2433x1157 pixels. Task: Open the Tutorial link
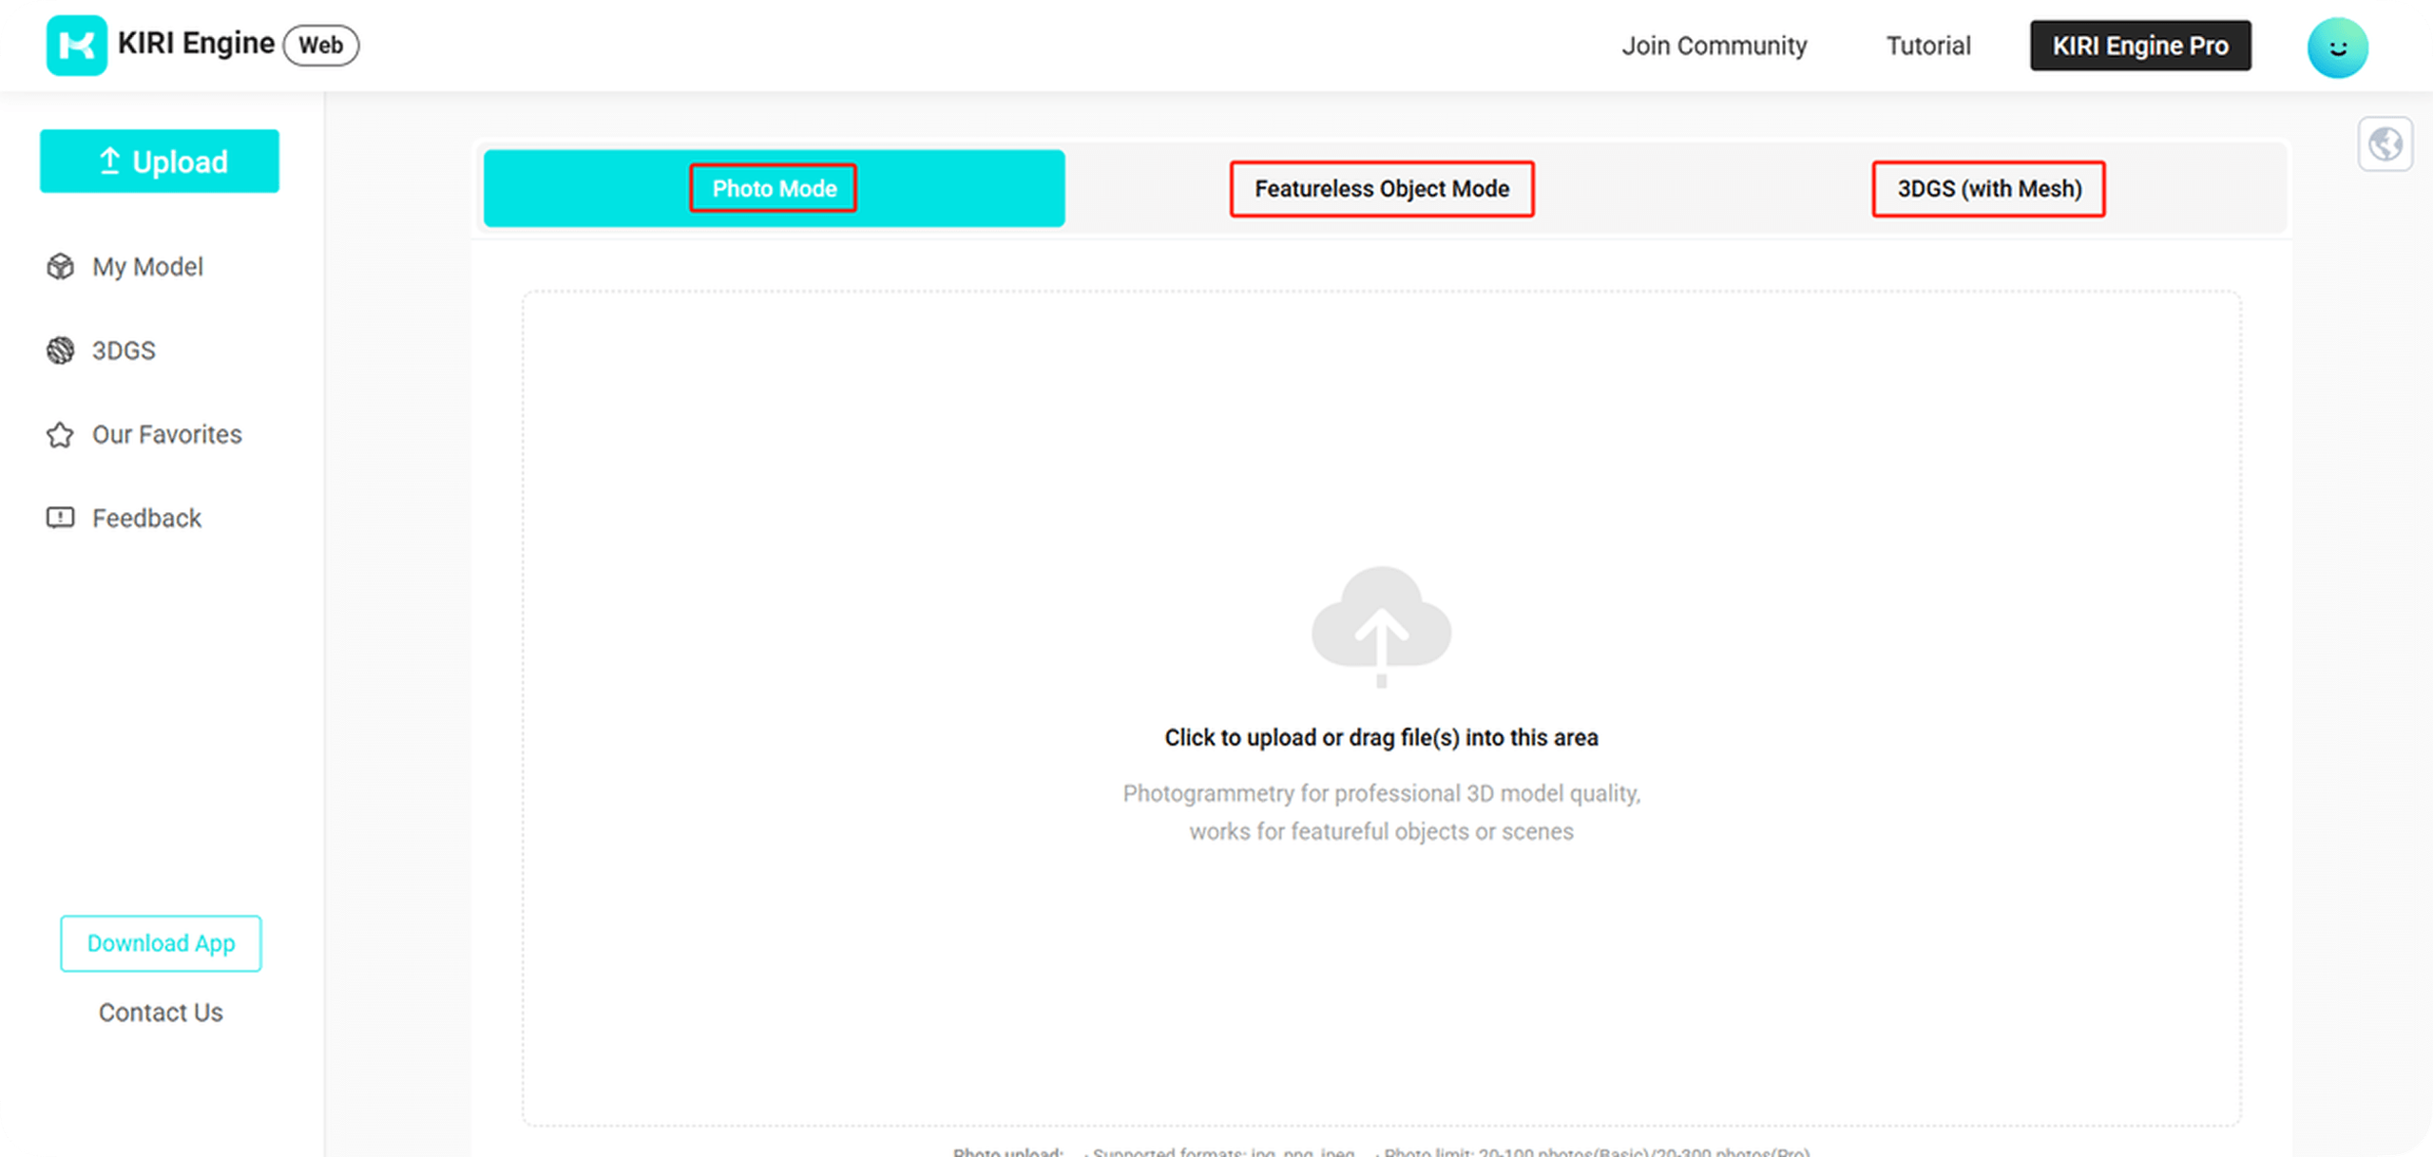click(x=1927, y=46)
